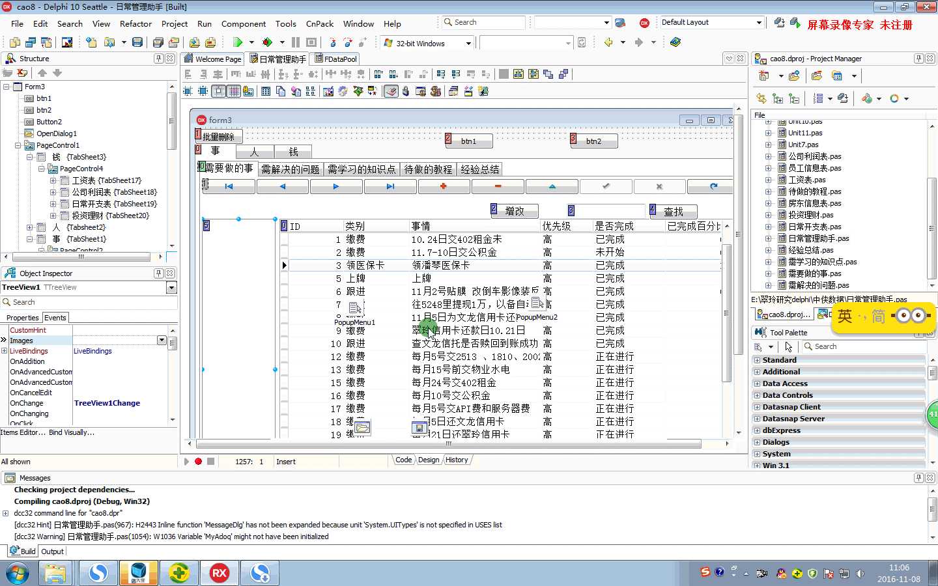Toggle pin on Object Inspector pane
Screen dimensions: 938x586
click(x=158, y=273)
